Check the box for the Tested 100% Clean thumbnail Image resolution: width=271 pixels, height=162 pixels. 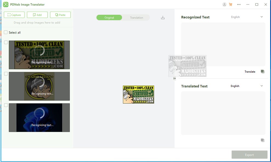[6, 42]
